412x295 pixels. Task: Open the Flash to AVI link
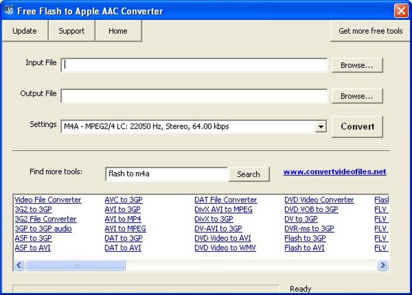[x=305, y=248]
